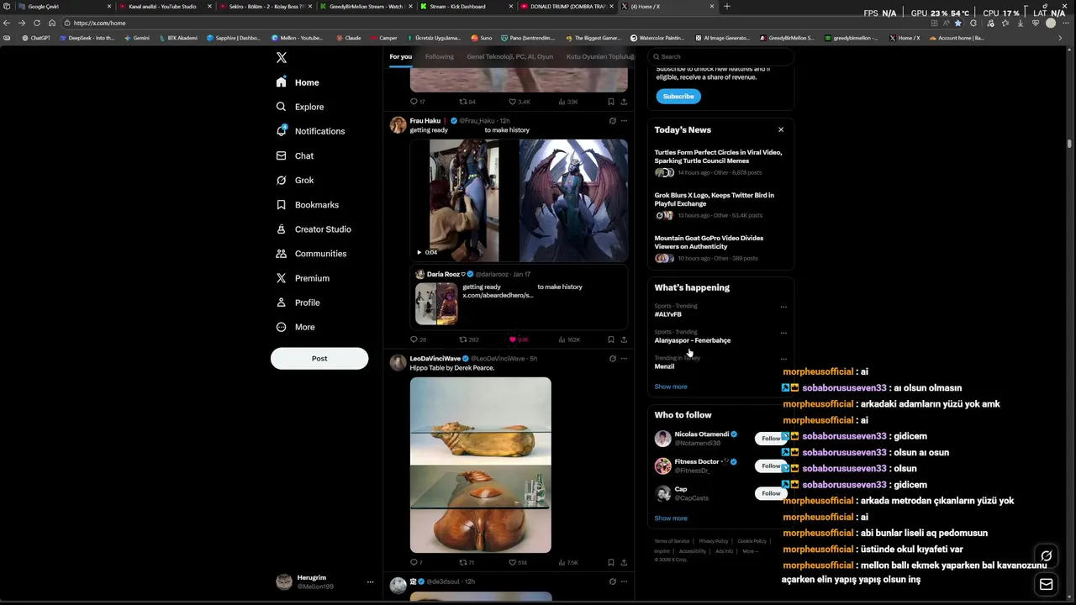The image size is (1076, 605).
Task: Open Bookmarks in the sidebar
Action: pos(308,204)
